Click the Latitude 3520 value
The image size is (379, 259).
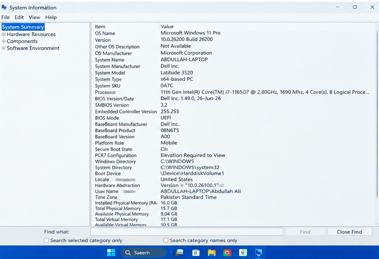(x=177, y=73)
